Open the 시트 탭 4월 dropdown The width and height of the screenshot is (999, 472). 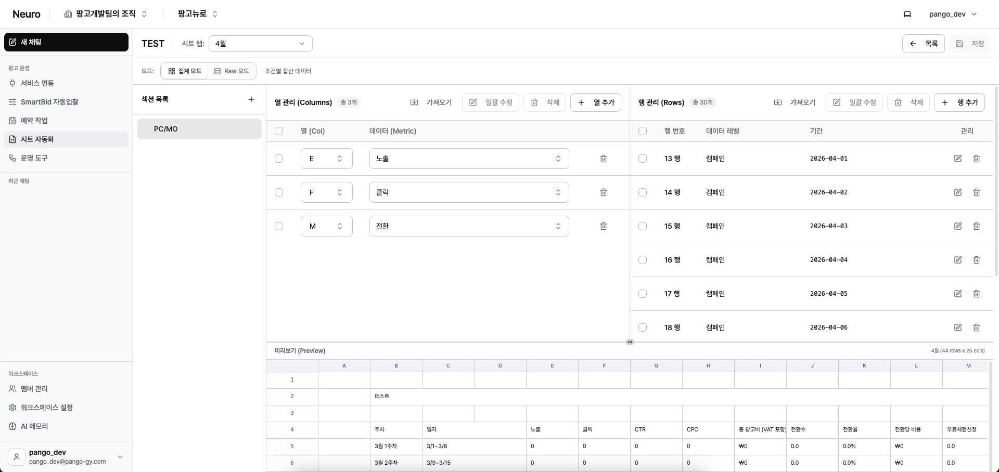point(261,44)
